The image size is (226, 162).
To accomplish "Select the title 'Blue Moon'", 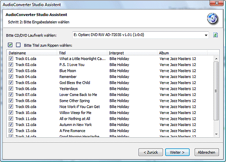I will point(68,71).
